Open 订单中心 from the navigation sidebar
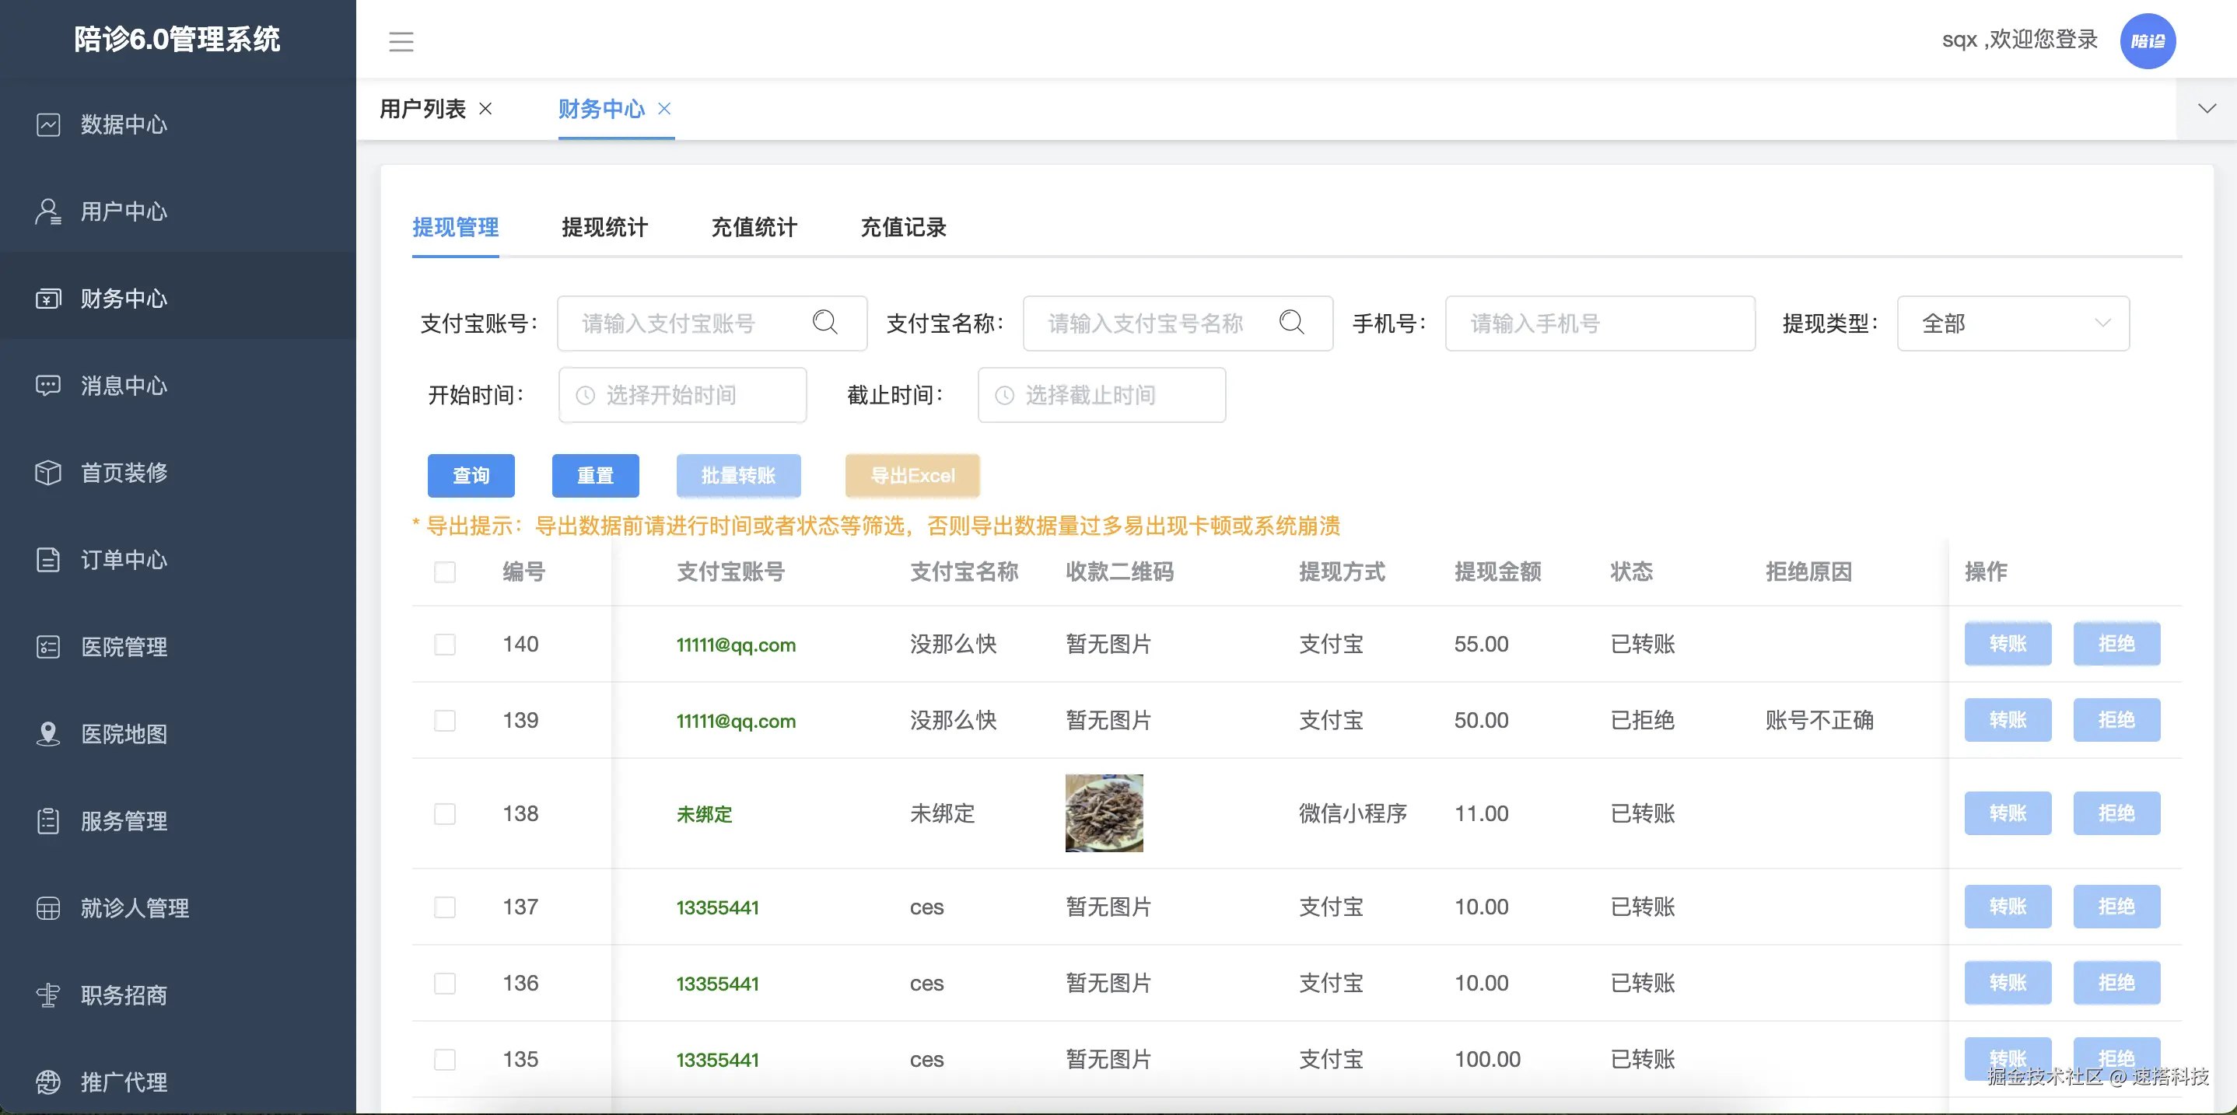The image size is (2237, 1115). (x=122, y=560)
